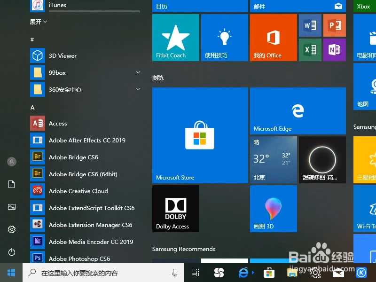Open the 360安全中心 folder icon
Viewport: 376px width, 282px height.
[x=38, y=89]
